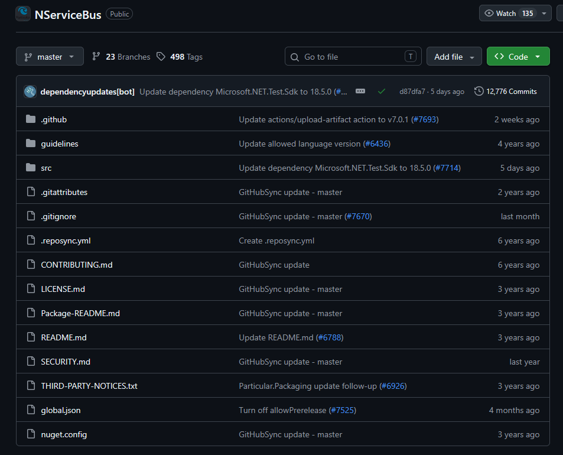Click the folder icon for .github
The width and height of the screenshot is (563, 455).
click(31, 119)
